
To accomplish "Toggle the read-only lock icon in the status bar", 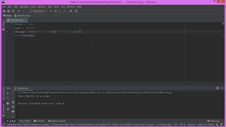I will pyautogui.click(x=217, y=125).
